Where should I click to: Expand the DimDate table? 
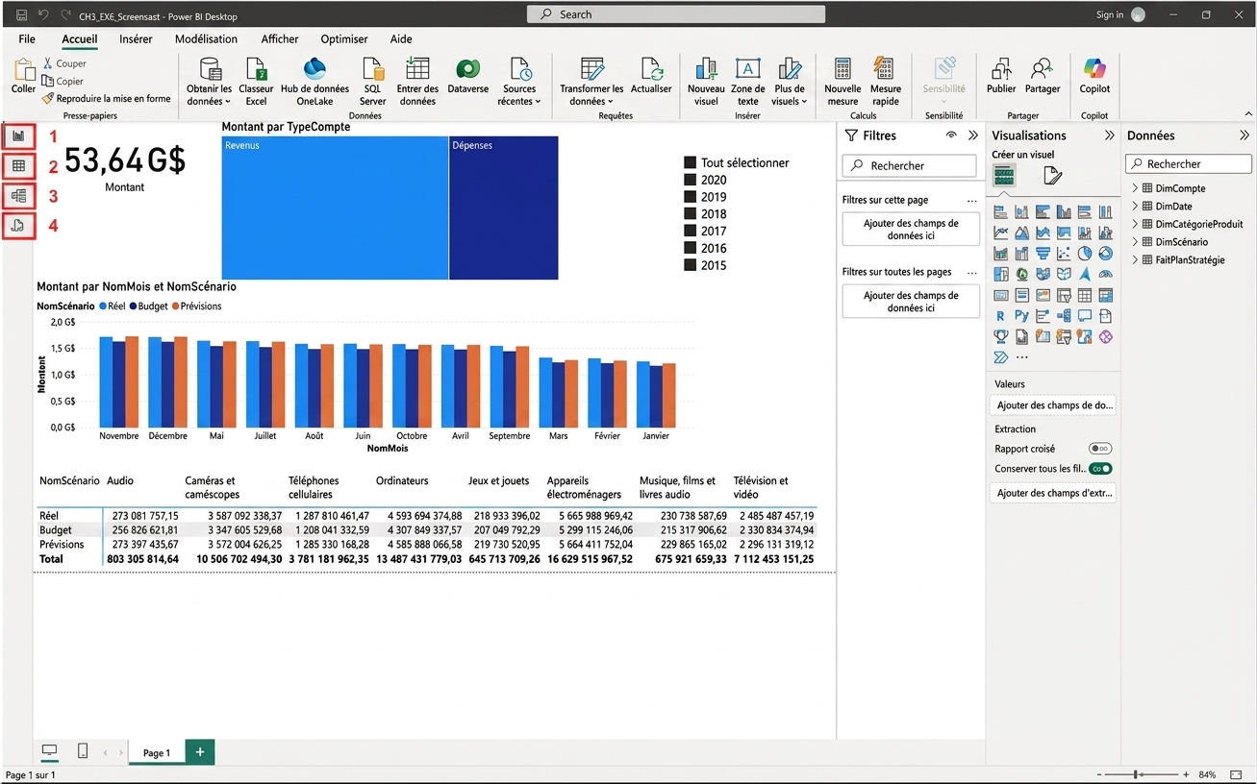(1135, 206)
